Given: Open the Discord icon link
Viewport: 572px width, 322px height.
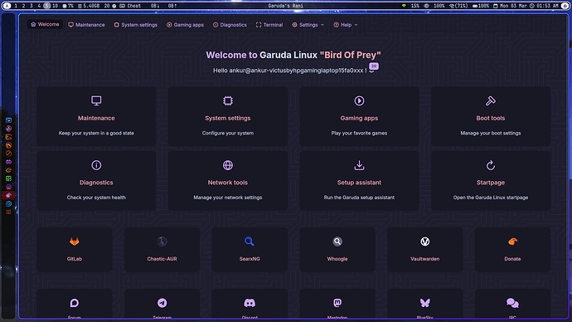Looking at the screenshot, I should click(x=250, y=304).
